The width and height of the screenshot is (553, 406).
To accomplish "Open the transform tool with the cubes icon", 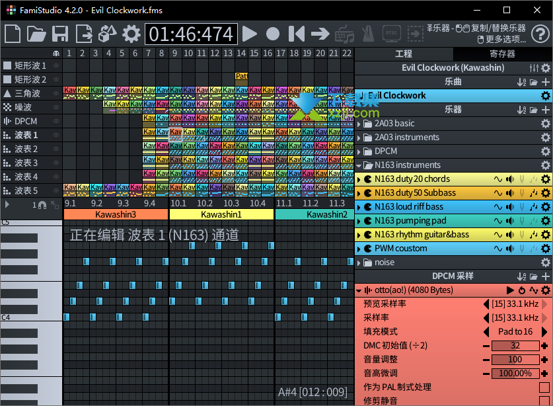I will 107,34.
